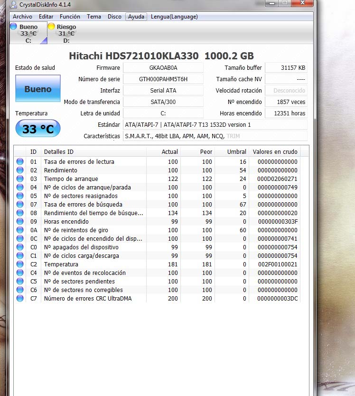The height and width of the screenshot is (396, 355).
Task: Click the Actual column header
Action: pos(163,151)
